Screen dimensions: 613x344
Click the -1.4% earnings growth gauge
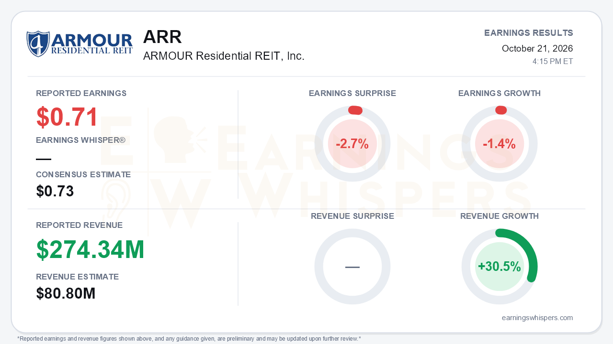coord(499,144)
